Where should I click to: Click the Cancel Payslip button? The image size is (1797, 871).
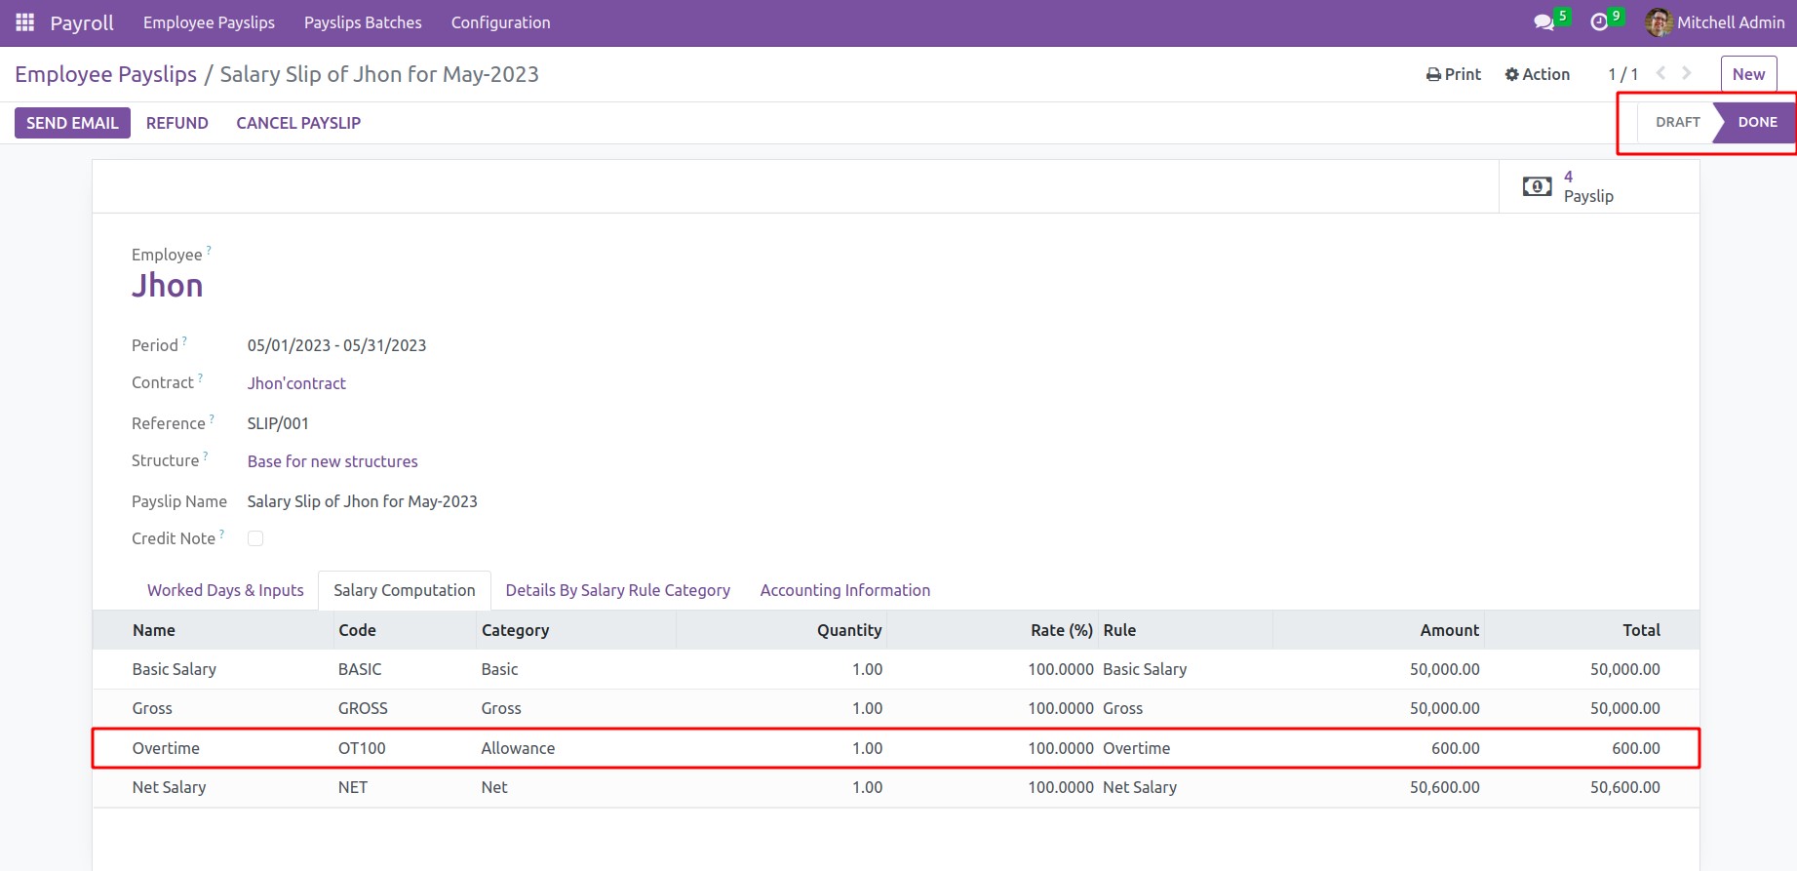(298, 123)
